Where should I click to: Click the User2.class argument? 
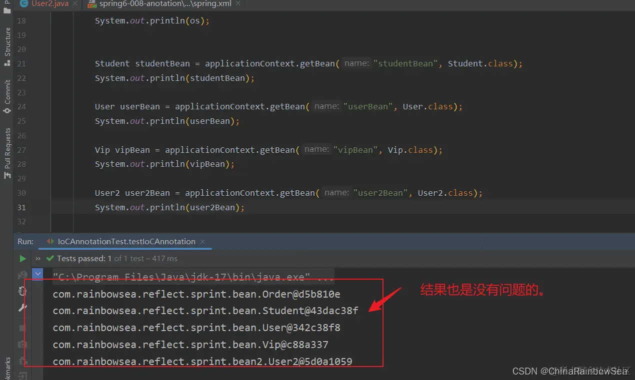click(445, 193)
